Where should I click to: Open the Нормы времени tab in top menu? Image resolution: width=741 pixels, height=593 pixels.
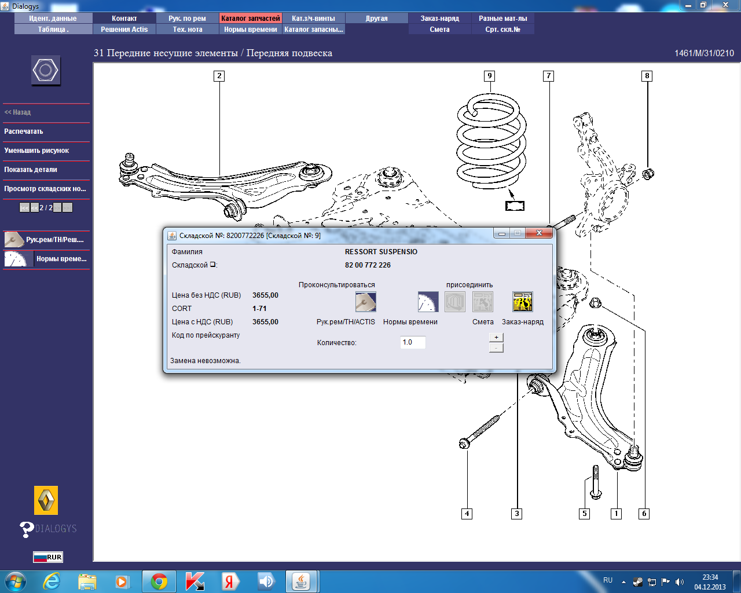tap(251, 30)
